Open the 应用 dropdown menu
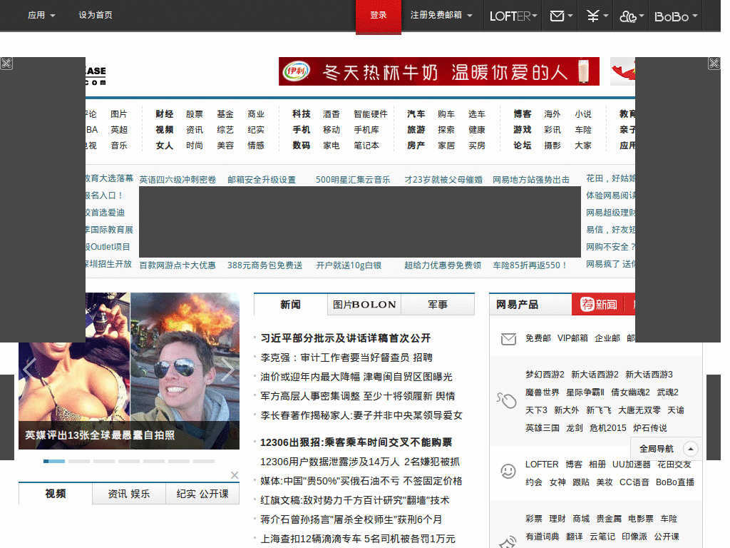This screenshot has height=548, width=730. [x=41, y=15]
